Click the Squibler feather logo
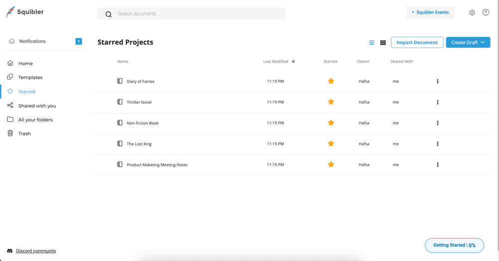Image resolution: width=499 pixels, height=261 pixels. coord(10,12)
